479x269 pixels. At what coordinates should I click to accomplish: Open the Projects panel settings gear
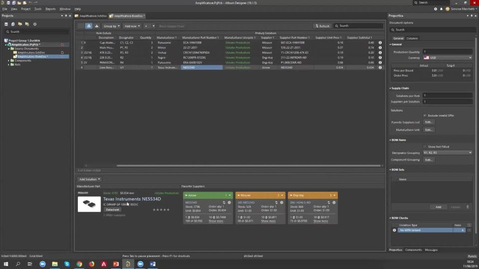35,24
